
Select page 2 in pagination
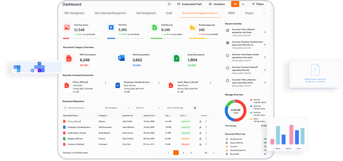[x=183, y=153]
